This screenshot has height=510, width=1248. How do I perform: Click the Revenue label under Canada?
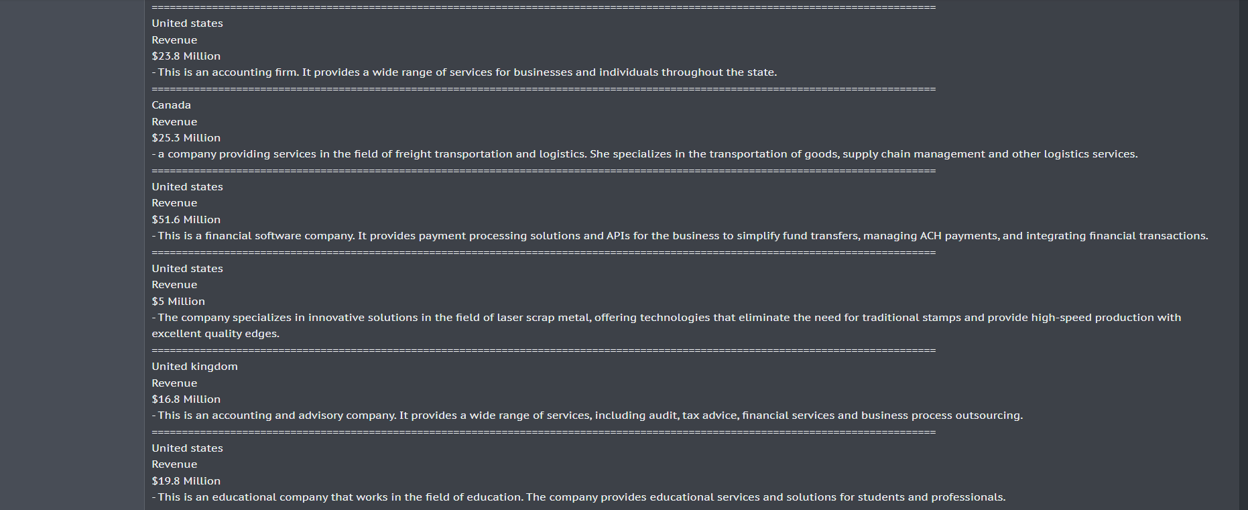174,122
